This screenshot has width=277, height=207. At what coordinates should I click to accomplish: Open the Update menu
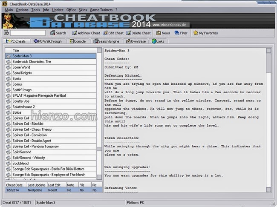coord(58,10)
